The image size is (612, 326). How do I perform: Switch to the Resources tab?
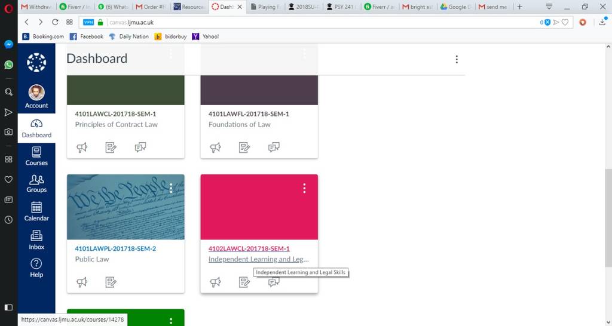(189, 7)
